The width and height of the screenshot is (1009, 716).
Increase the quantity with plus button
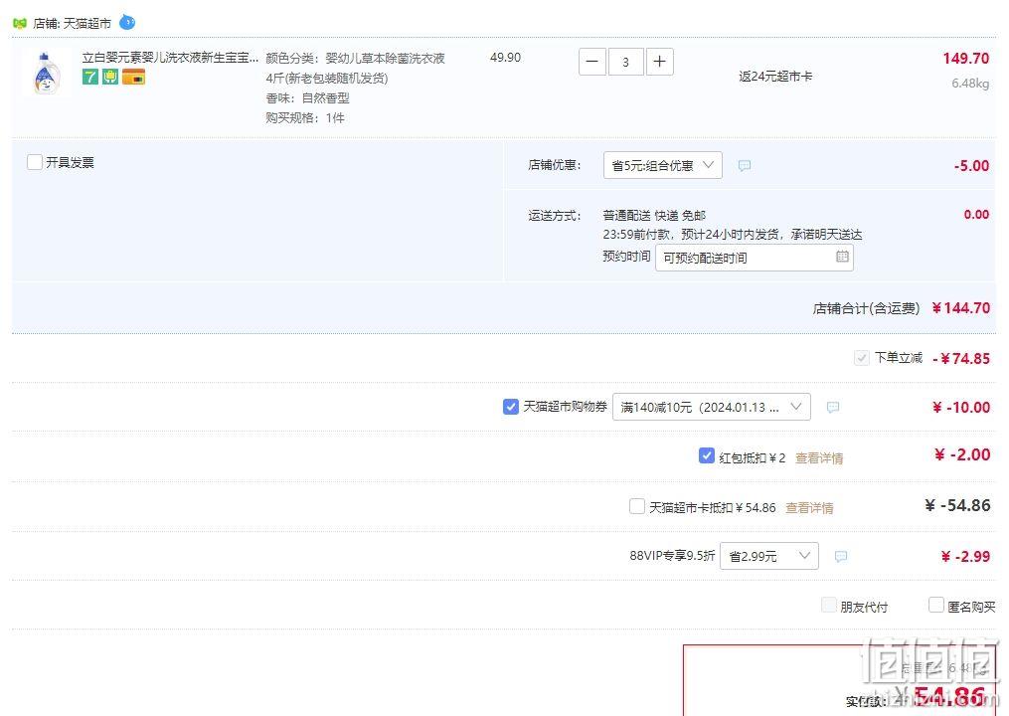coord(660,62)
